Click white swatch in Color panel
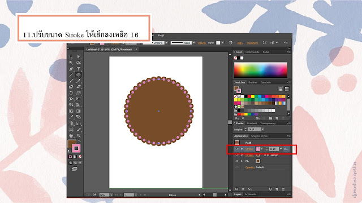 [x=242, y=58]
